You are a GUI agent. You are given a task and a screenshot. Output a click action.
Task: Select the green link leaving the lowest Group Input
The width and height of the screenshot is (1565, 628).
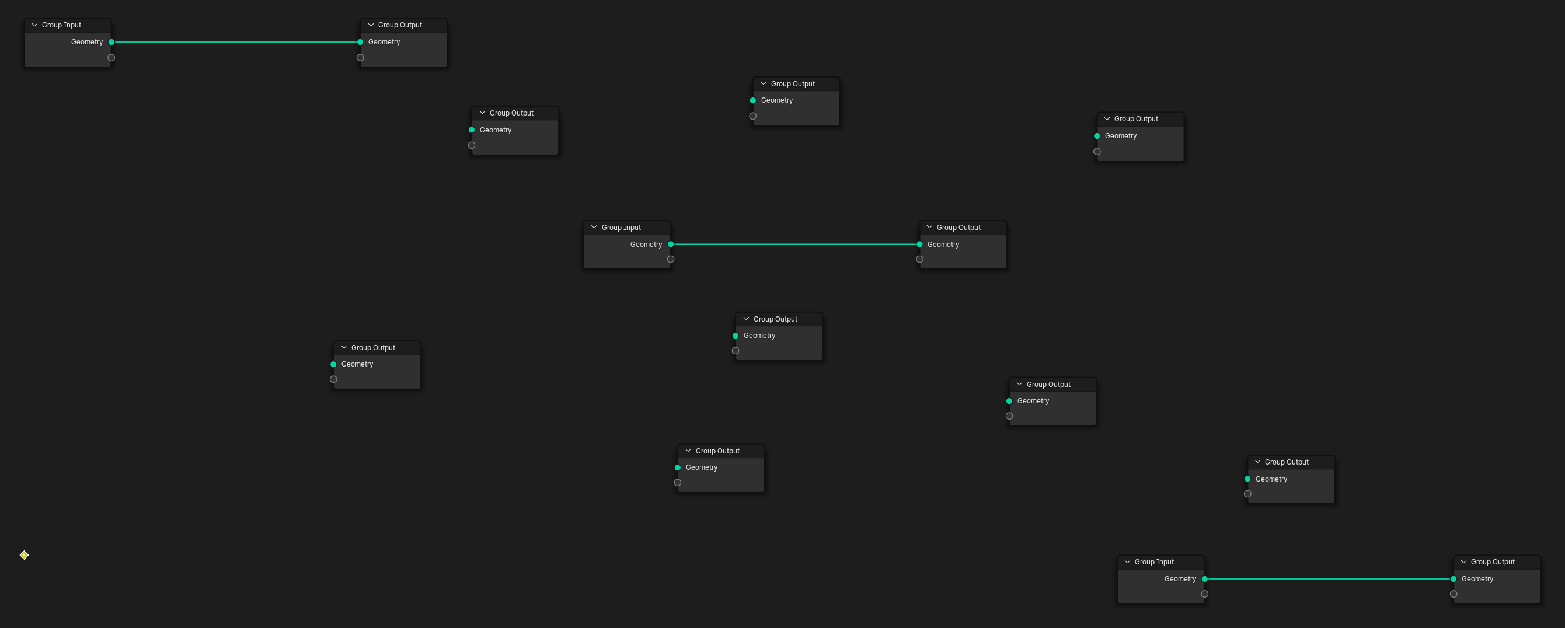tap(1329, 579)
